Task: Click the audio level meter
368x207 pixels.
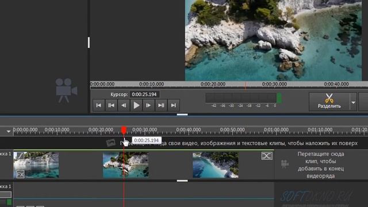Action: pyautogui.click(x=244, y=98)
